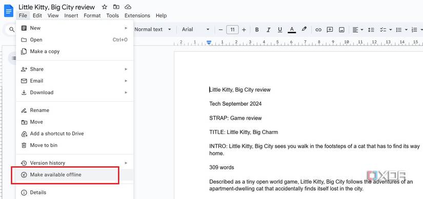Viewport: 423px width, 199px height.
Task: Check the cloud document status icon
Action: [x=128, y=7]
